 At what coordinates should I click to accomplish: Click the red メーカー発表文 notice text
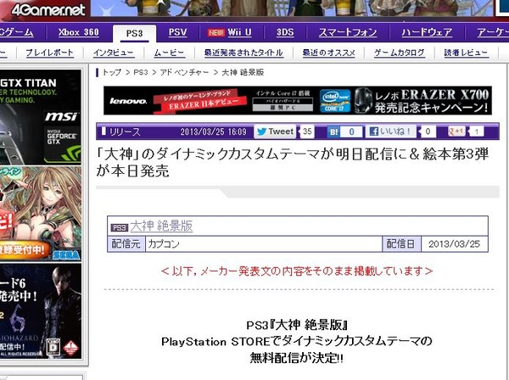pyautogui.click(x=297, y=271)
